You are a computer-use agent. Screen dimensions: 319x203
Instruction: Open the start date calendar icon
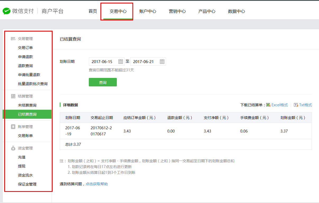tap(121, 61)
